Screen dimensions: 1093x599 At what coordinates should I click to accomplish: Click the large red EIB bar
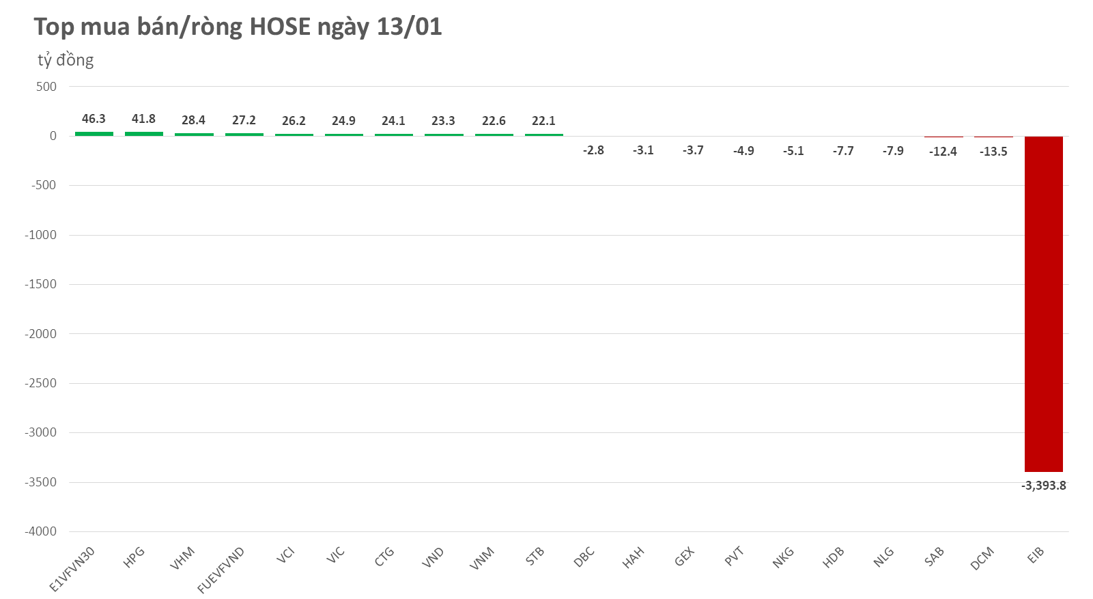[x=1043, y=304]
